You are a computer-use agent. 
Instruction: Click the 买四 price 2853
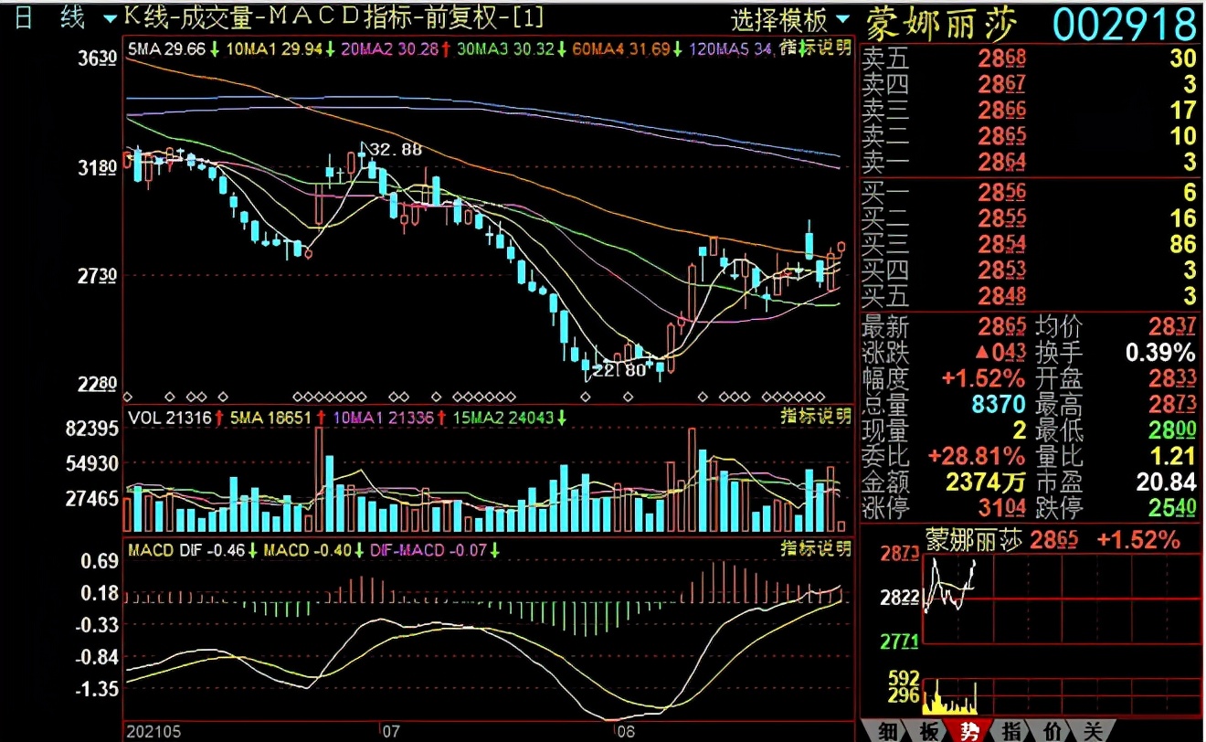point(1001,270)
